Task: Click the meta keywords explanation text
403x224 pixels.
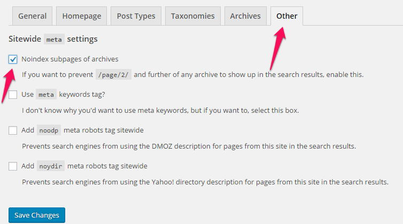Action: [x=160, y=110]
